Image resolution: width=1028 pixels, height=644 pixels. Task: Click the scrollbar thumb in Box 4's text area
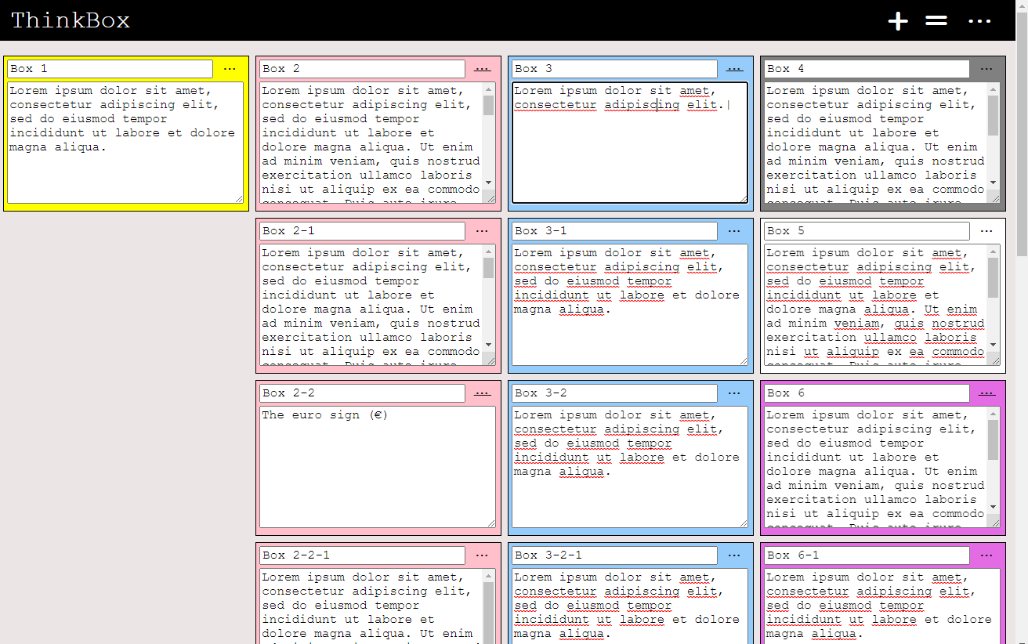point(994,116)
